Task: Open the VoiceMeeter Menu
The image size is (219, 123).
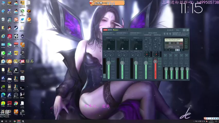Action: pos(178,30)
